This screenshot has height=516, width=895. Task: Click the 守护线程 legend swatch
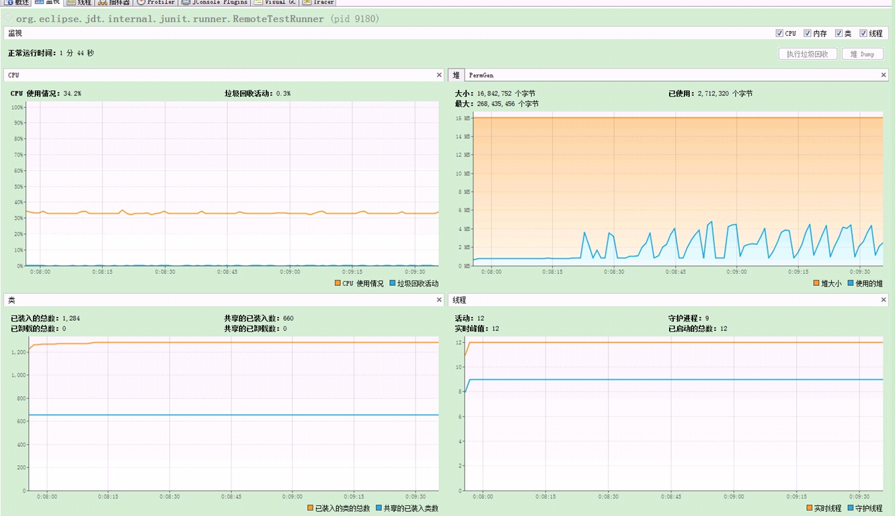(x=851, y=508)
